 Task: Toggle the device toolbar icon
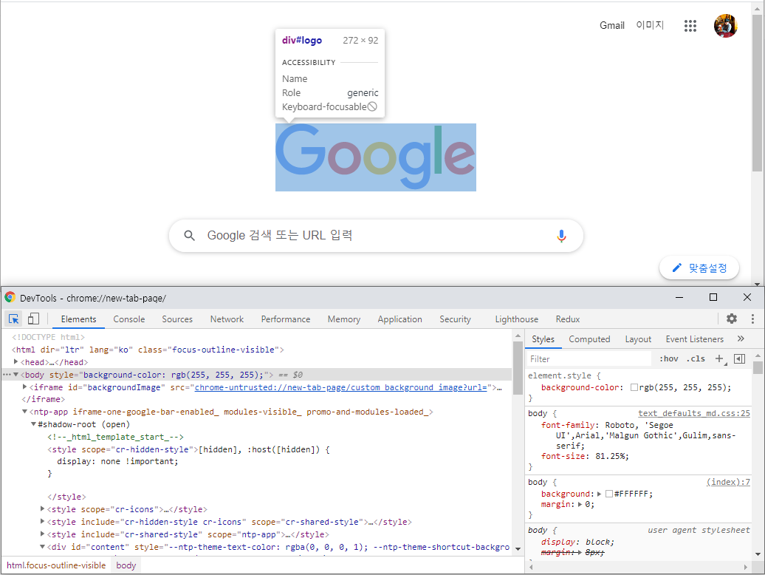[34, 319]
